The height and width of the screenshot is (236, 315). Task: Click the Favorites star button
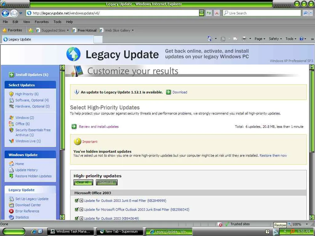tap(12, 30)
